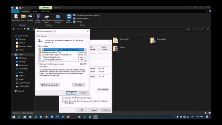Select the Disk Cleanup tab in the dialog
This screenshot has height=125, width=222.
coord(42,36)
